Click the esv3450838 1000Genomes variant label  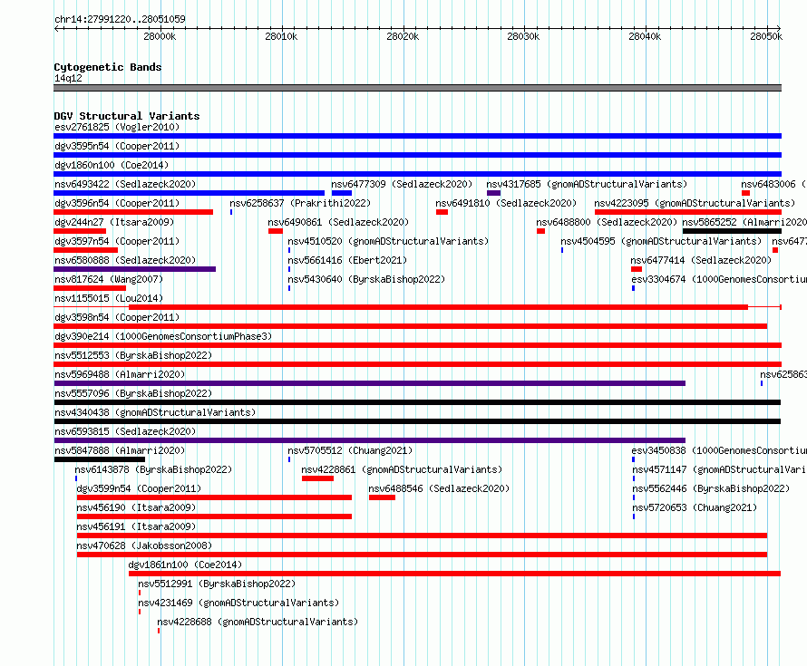[719, 450]
